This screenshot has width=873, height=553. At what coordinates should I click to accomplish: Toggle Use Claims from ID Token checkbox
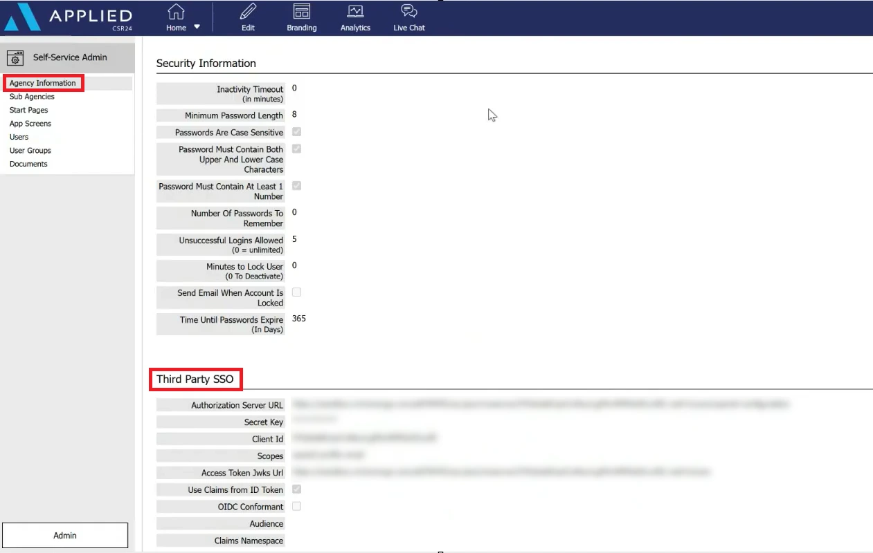[296, 489]
